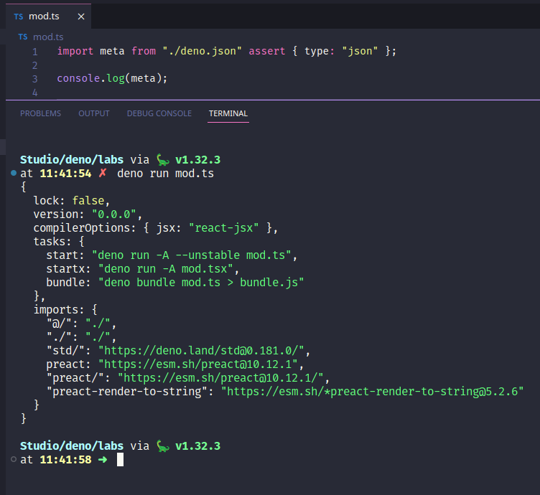Click the TS icon on mod.ts tab
This screenshot has width=540, height=495.
pos(19,16)
